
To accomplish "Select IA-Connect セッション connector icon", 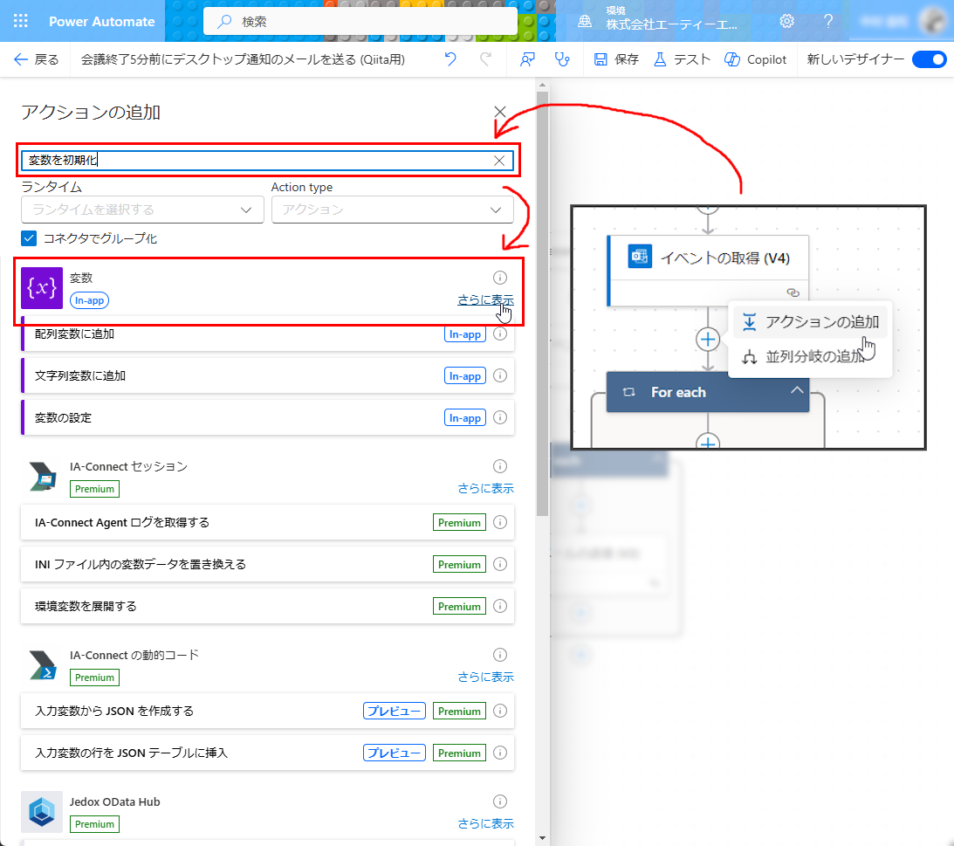I will [x=42, y=477].
